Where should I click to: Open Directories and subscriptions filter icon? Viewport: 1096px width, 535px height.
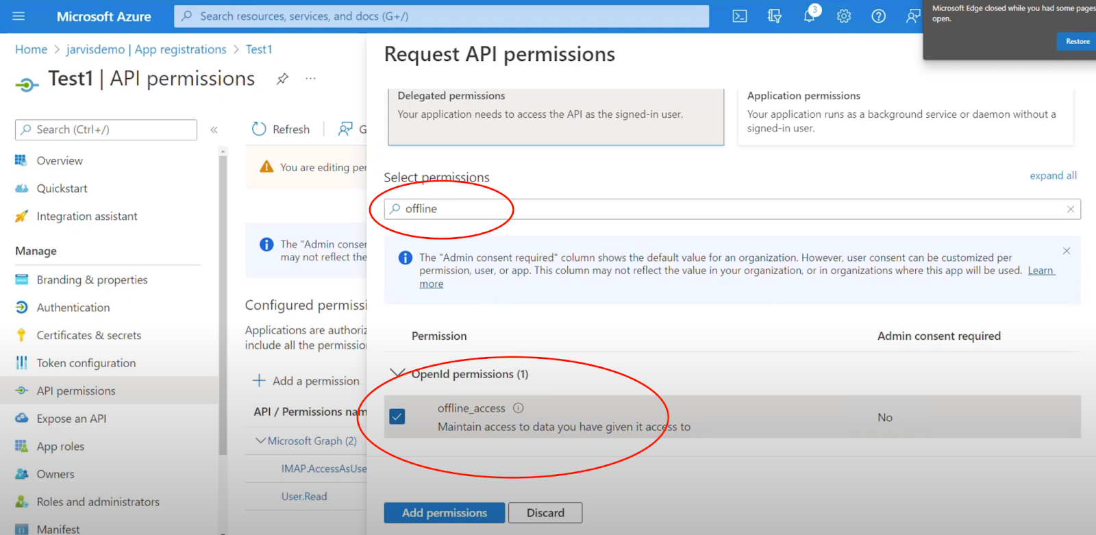coord(775,16)
